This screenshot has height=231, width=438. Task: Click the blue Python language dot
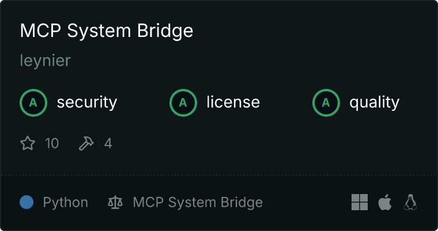[27, 202]
